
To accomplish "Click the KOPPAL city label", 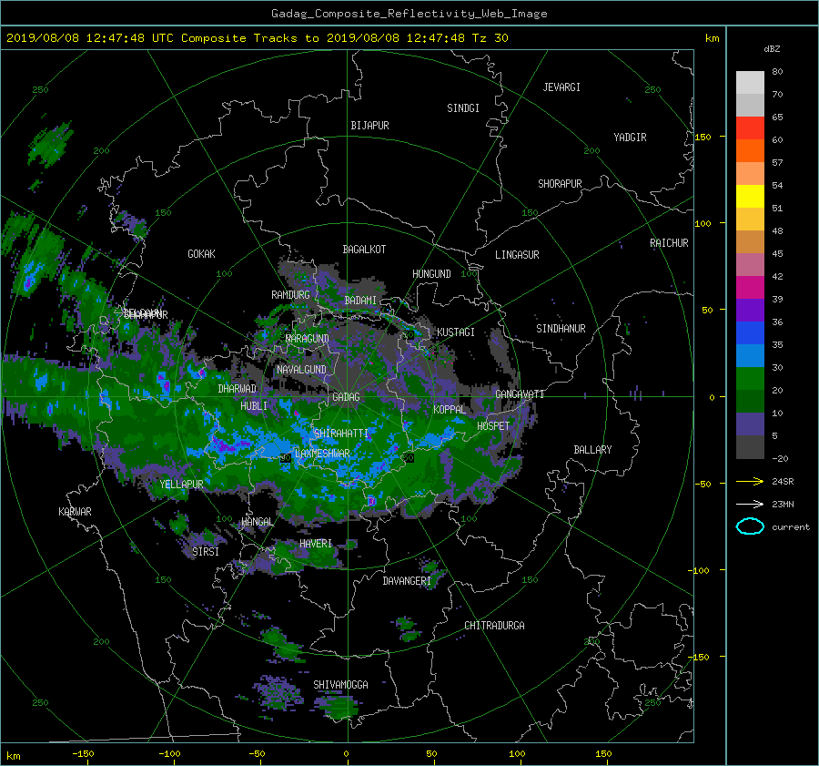I will click(x=450, y=409).
